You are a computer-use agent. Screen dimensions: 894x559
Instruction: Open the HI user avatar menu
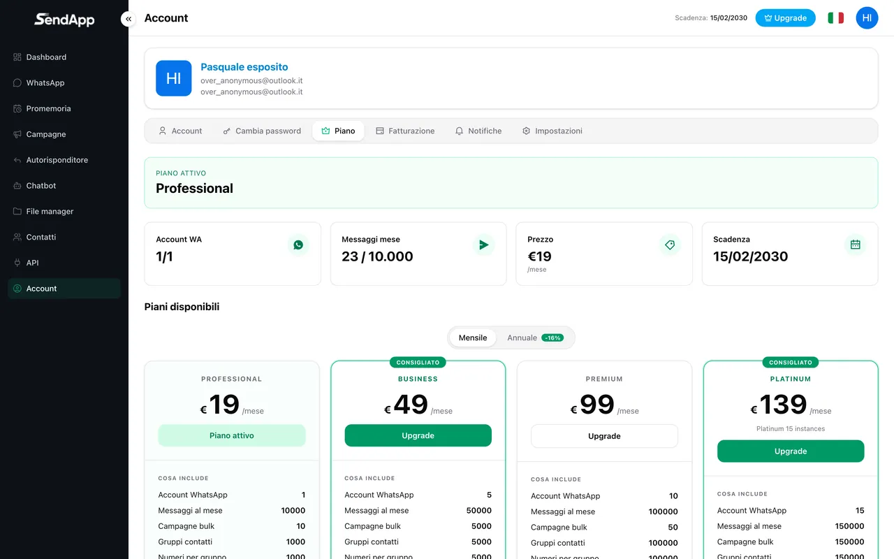867,18
